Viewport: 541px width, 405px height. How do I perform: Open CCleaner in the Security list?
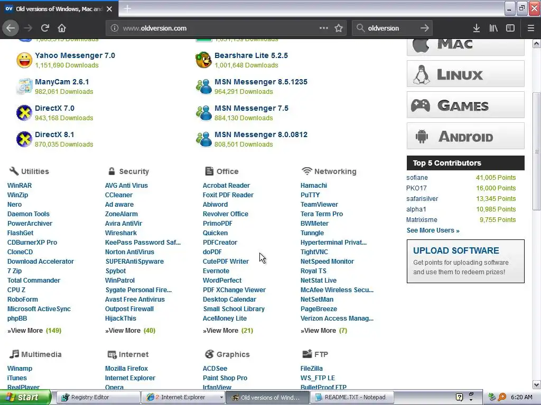[119, 195]
